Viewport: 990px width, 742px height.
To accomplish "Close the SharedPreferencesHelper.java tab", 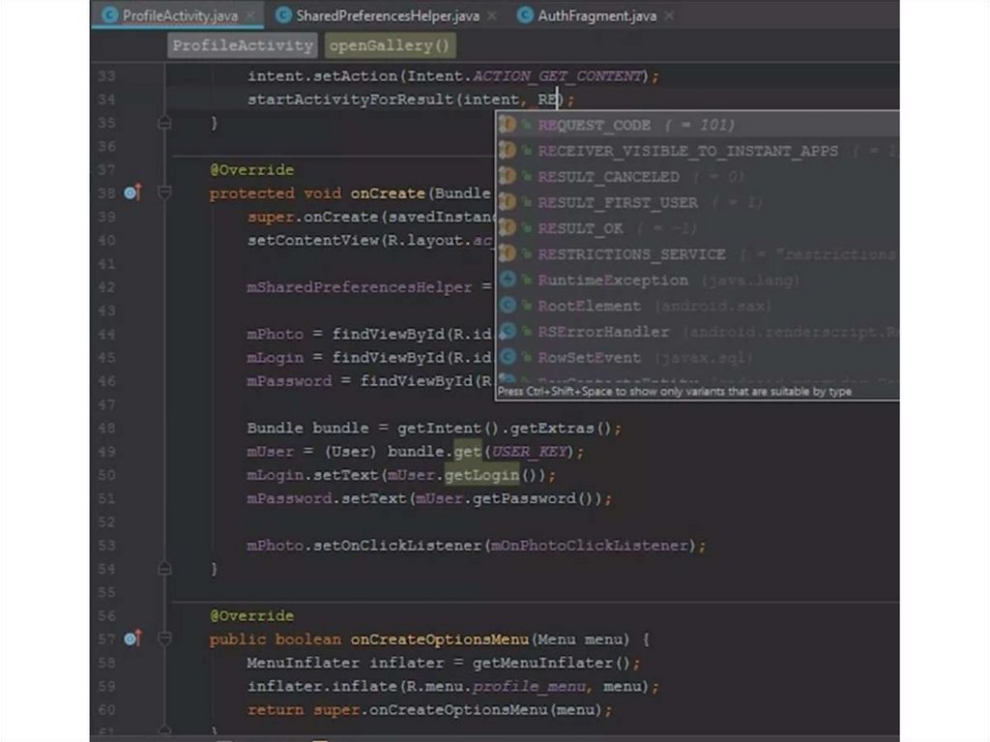I will [491, 15].
